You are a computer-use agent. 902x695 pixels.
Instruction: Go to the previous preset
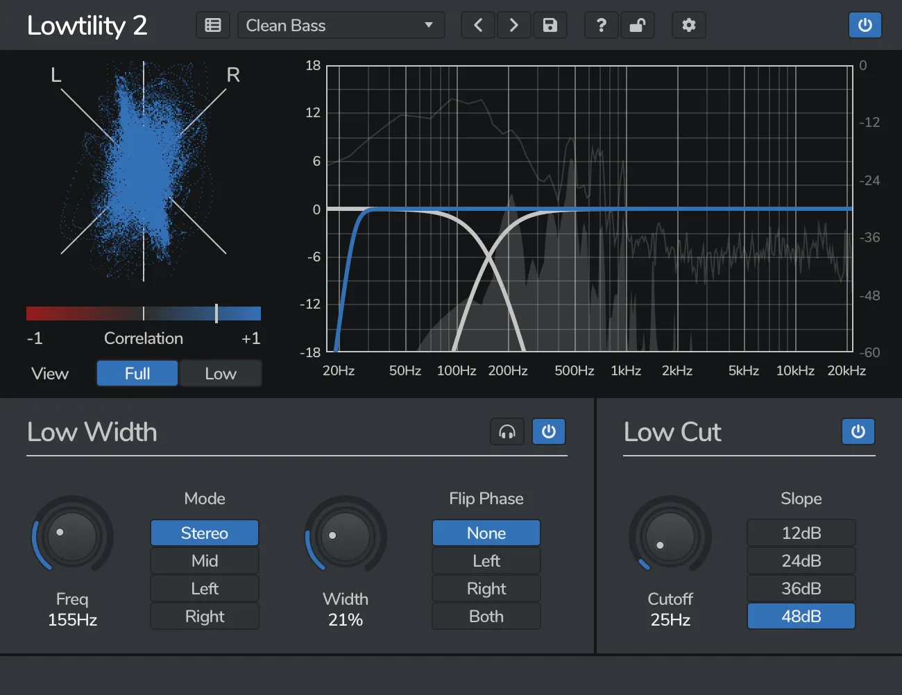coord(478,26)
